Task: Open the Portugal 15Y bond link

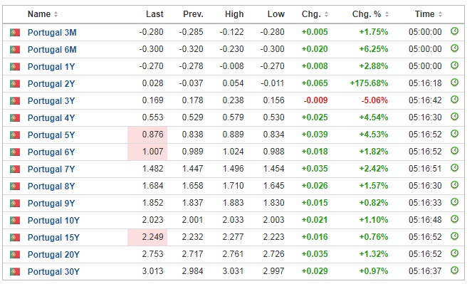Action: click(53, 237)
